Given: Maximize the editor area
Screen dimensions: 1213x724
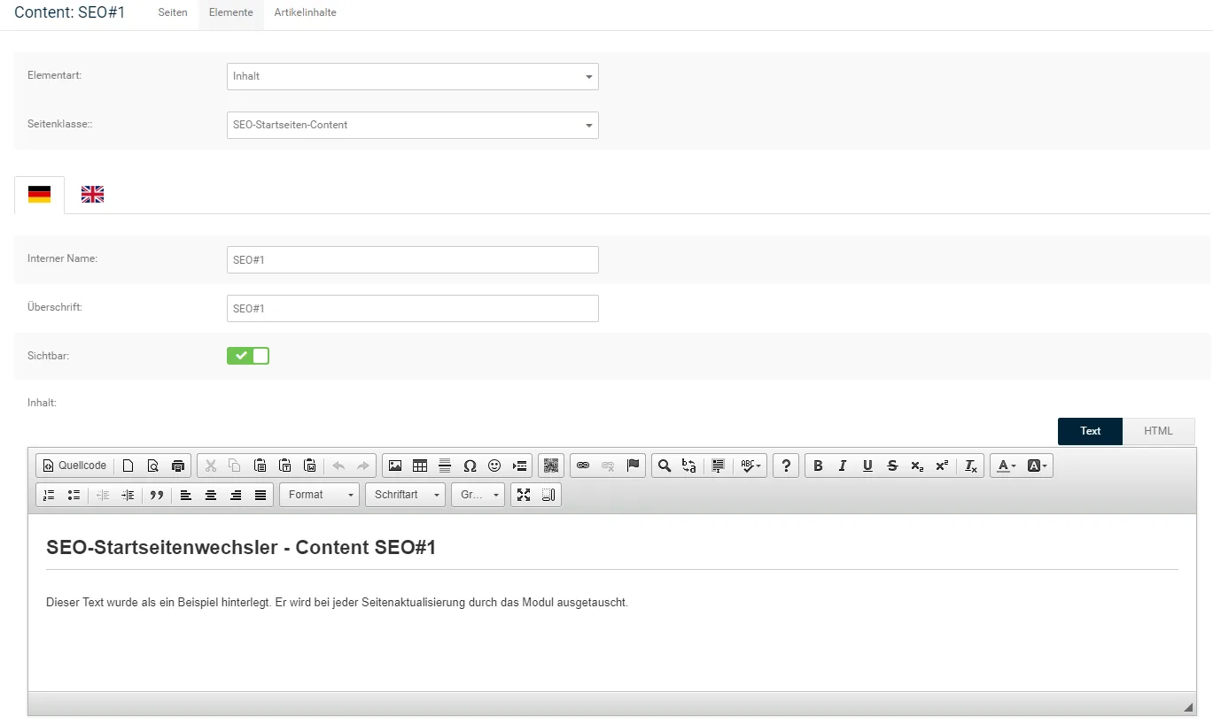Looking at the screenshot, I should tap(524, 495).
